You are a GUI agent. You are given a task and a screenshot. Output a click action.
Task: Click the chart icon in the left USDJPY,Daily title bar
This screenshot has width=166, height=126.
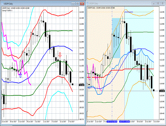click(x=2, y=4)
